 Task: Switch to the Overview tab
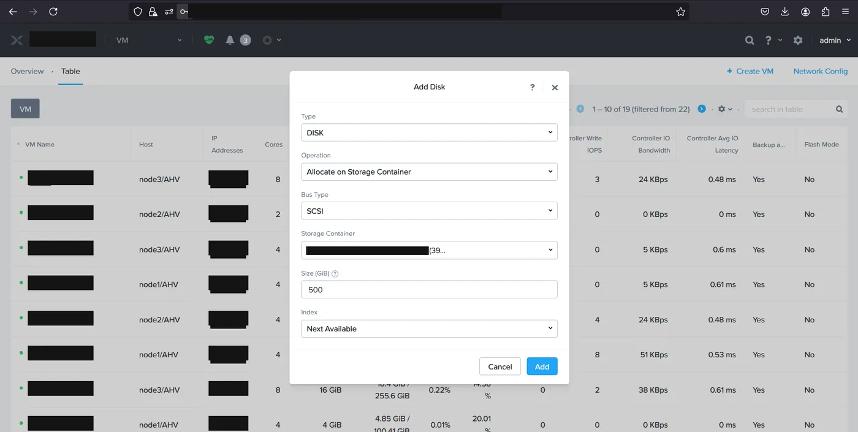[27, 71]
